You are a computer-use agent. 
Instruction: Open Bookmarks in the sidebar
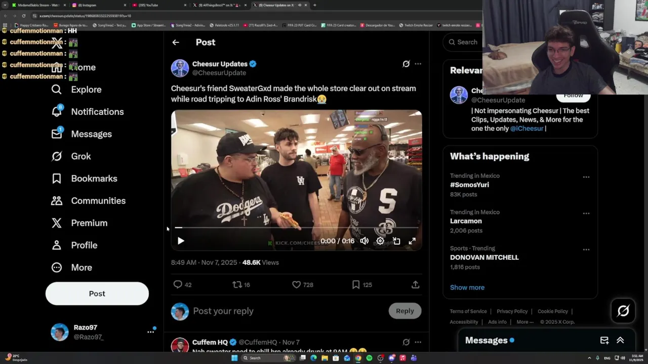point(84,178)
